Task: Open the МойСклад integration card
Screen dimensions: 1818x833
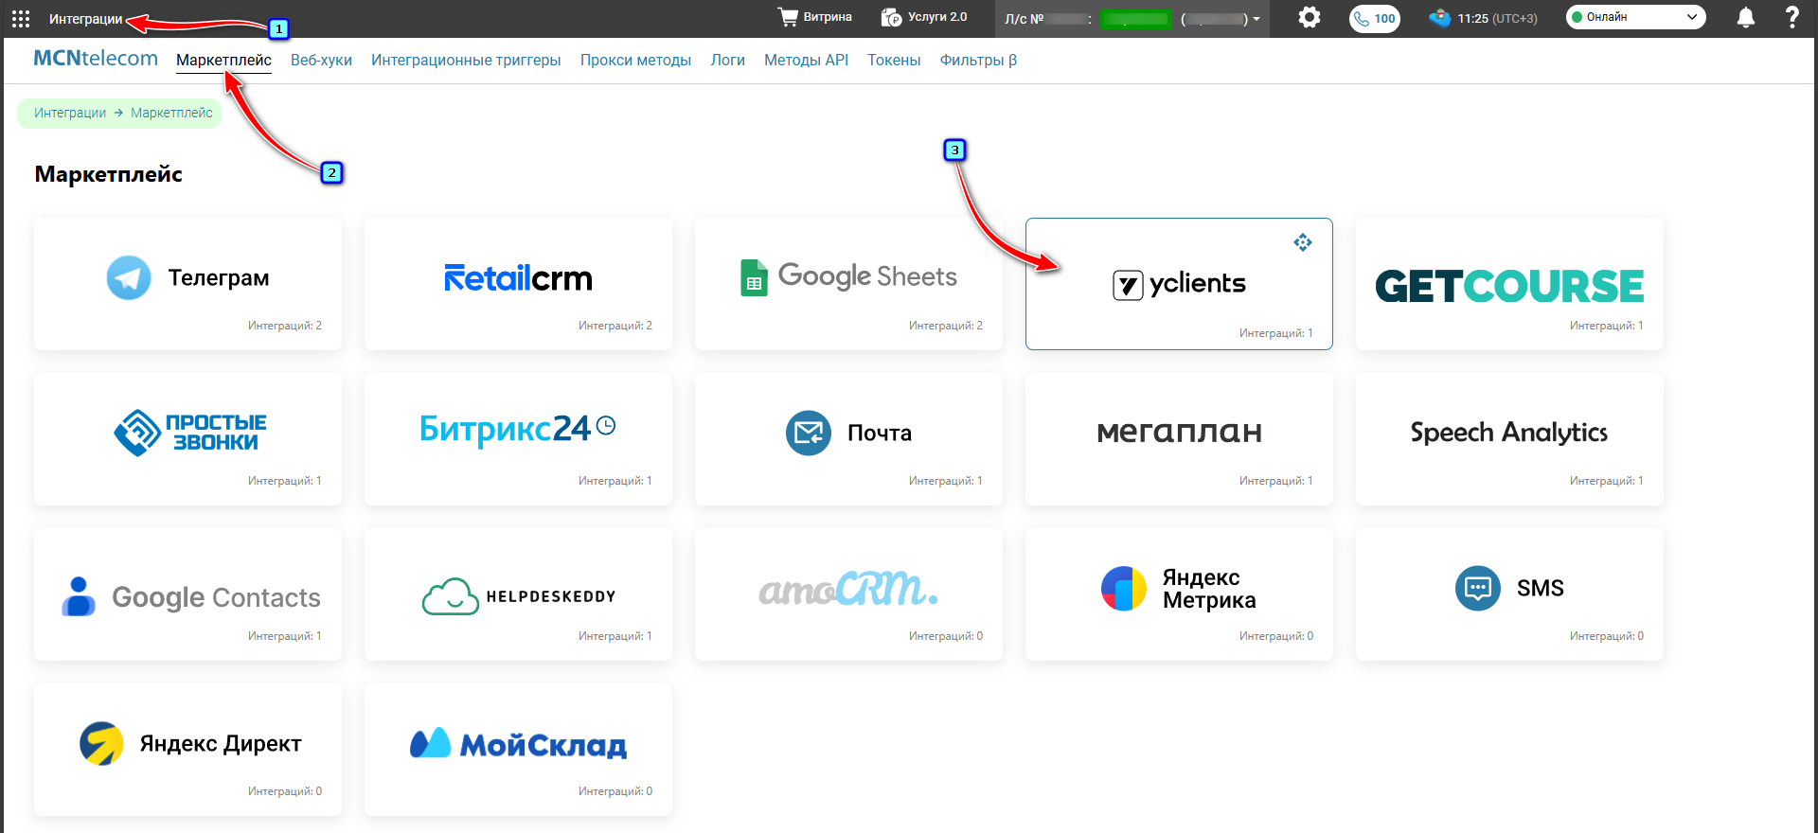Action: coord(518,750)
